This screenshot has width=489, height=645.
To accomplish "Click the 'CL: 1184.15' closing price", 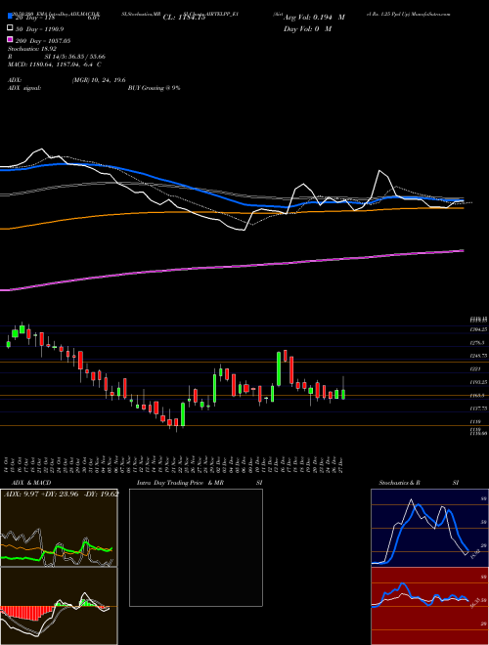I will 184,18.
